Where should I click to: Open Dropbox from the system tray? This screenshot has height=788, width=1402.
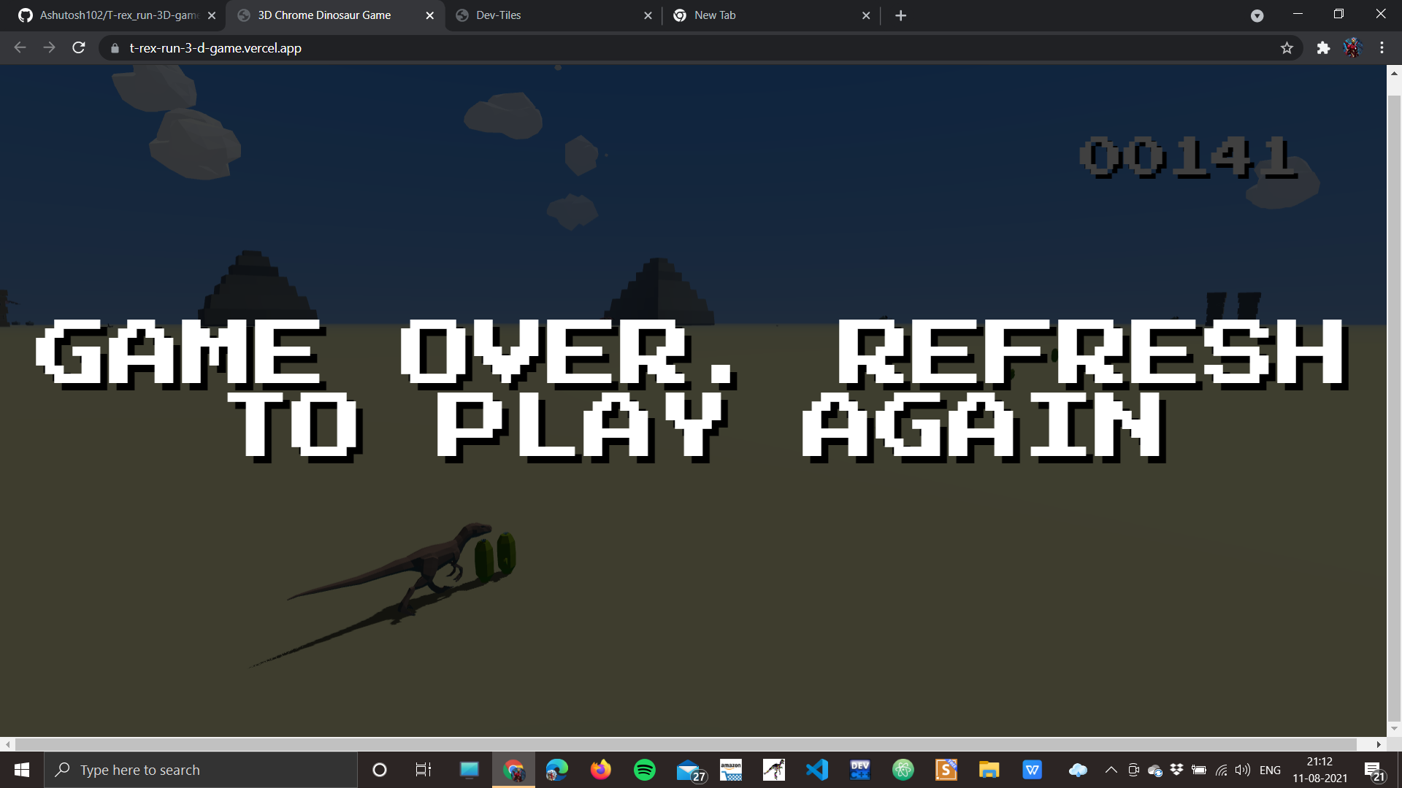pyautogui.click(x=1176, y=769)
